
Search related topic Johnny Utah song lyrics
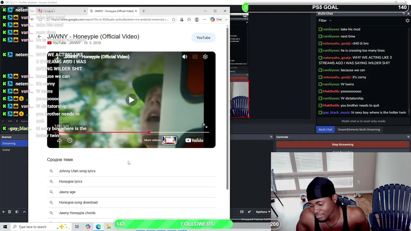tap(131, 171)
